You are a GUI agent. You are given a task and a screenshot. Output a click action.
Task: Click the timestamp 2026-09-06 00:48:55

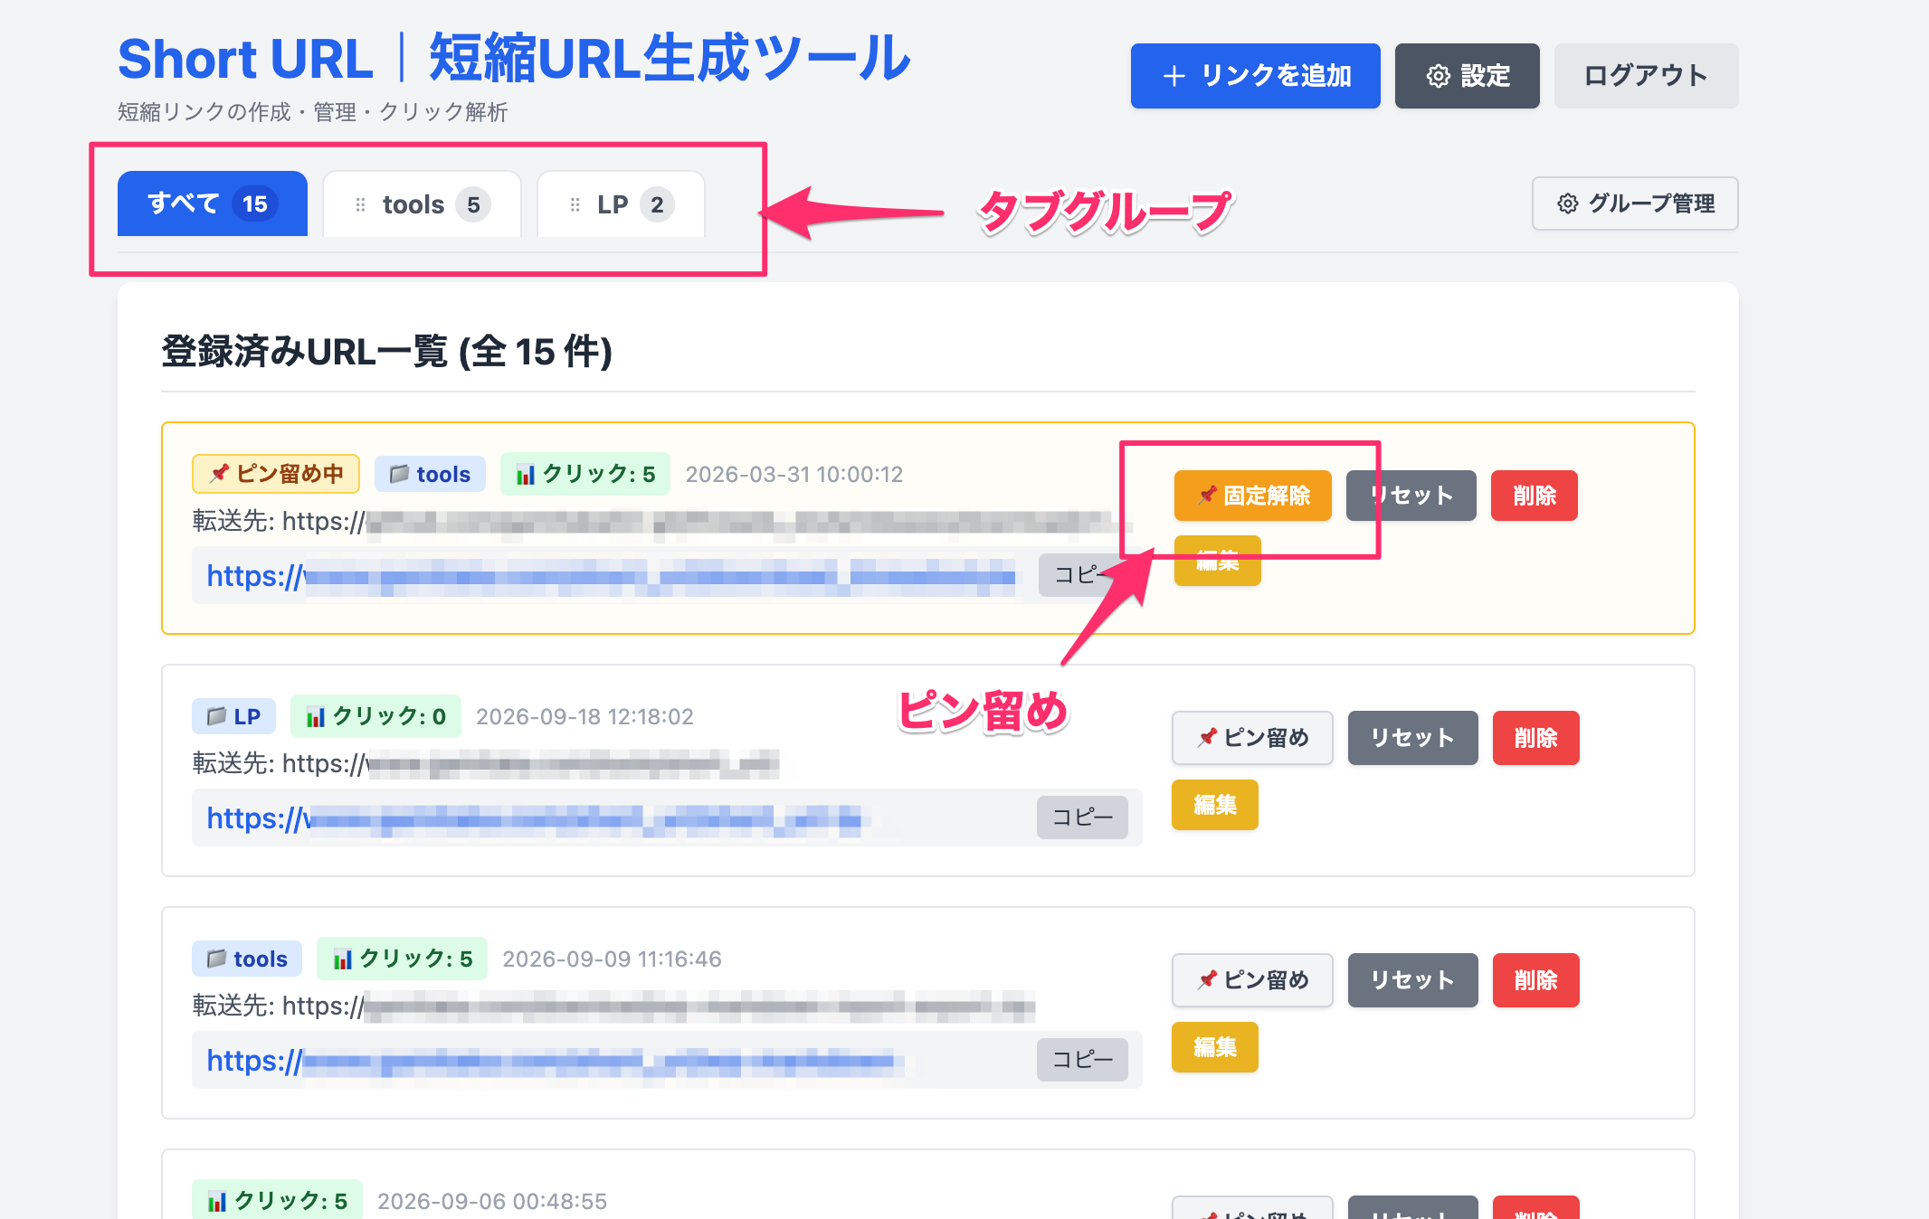point(492,1202)
